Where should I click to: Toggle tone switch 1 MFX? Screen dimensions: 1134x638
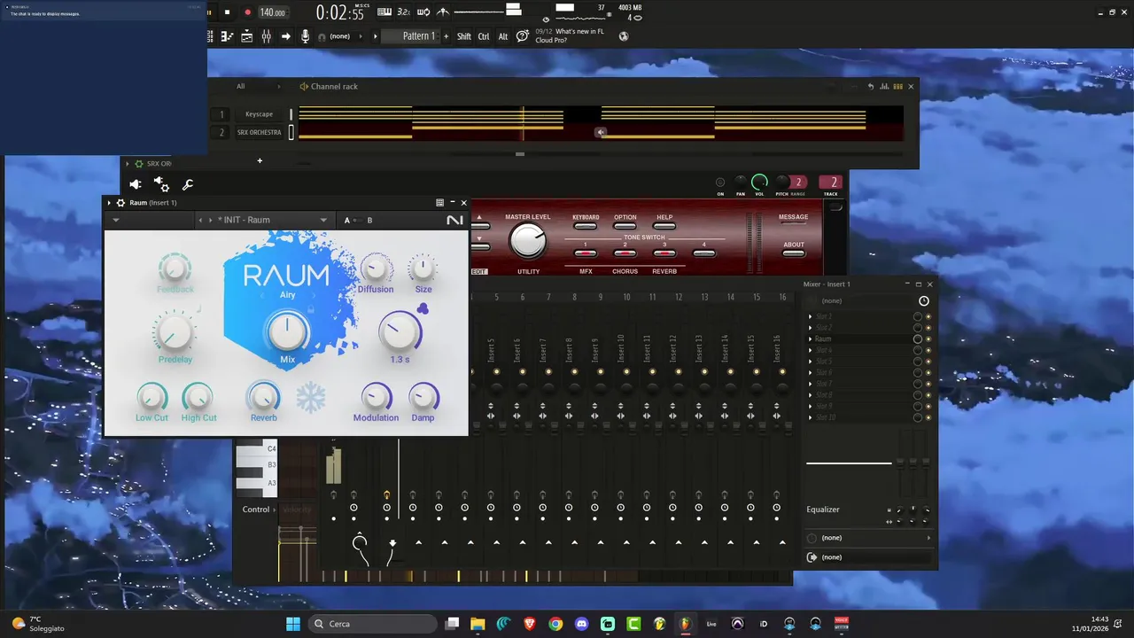coord(586,253)
